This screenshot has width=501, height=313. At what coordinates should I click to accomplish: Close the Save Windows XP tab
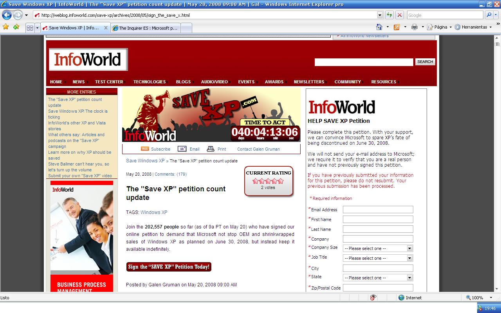pos(106,28)
